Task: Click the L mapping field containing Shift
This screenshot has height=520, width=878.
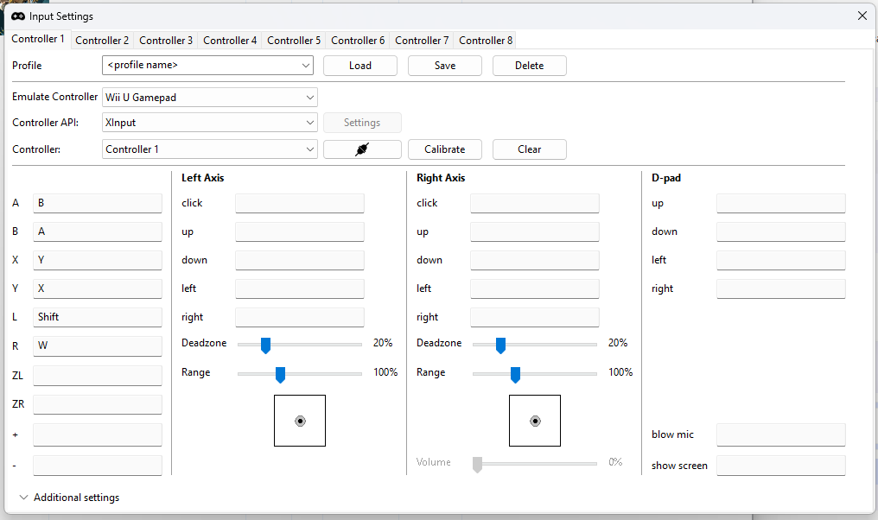Action: pyautogui.click(x=98, y=317)
